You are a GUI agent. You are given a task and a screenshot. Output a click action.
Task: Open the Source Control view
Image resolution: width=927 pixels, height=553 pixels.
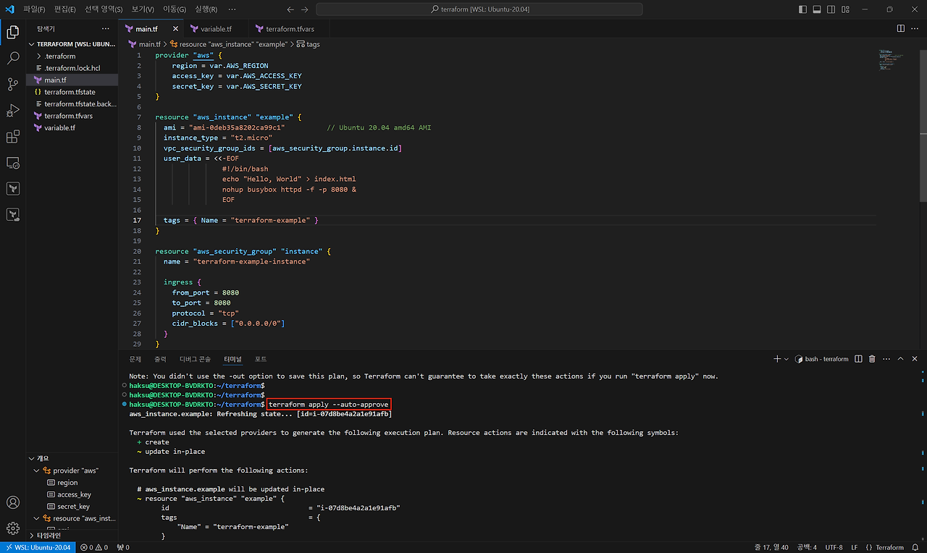pos(12,84)
